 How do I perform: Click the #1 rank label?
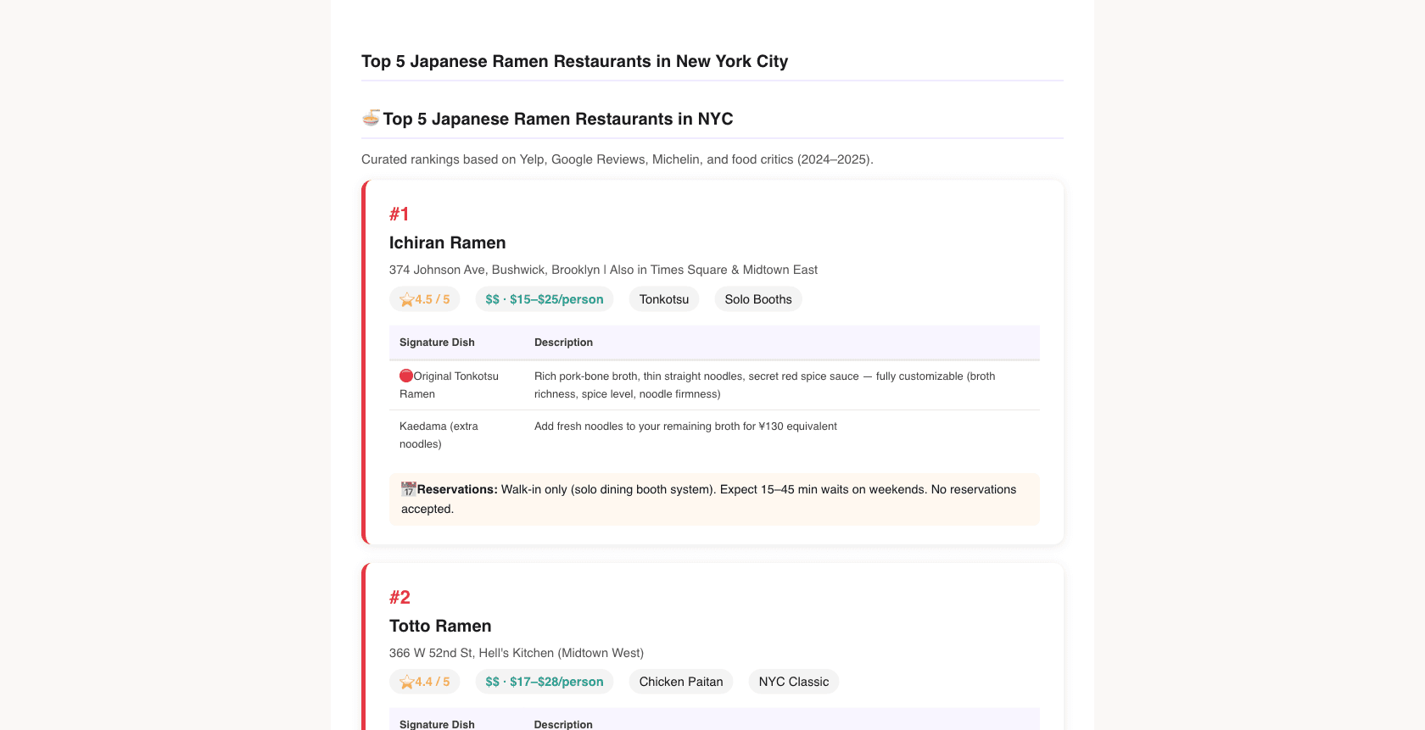pos(400,214)
